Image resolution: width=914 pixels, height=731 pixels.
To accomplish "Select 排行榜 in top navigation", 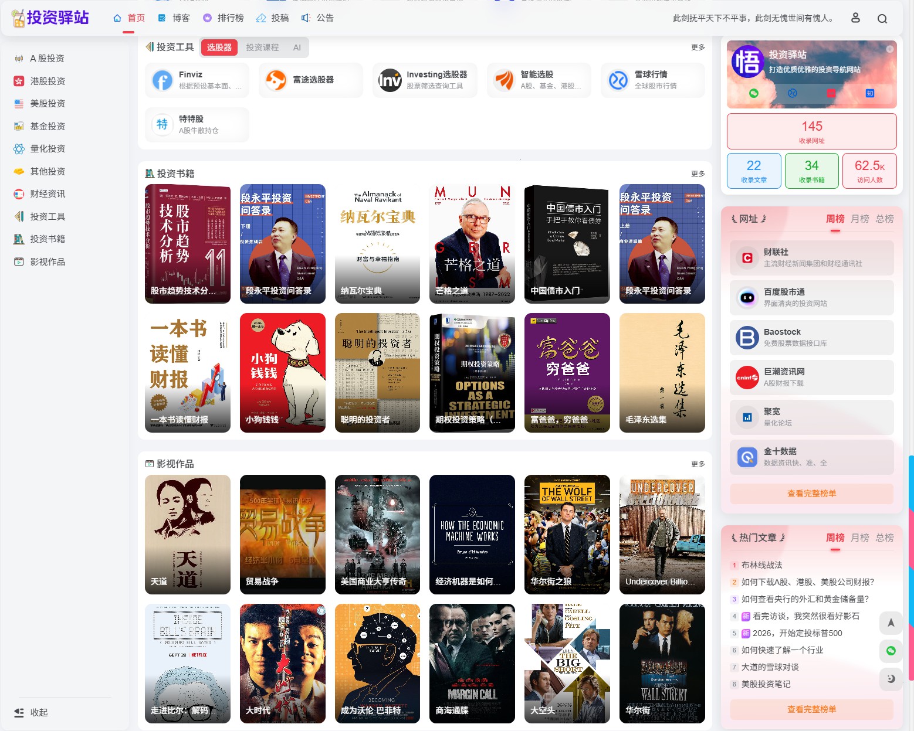I will [224, 18].
